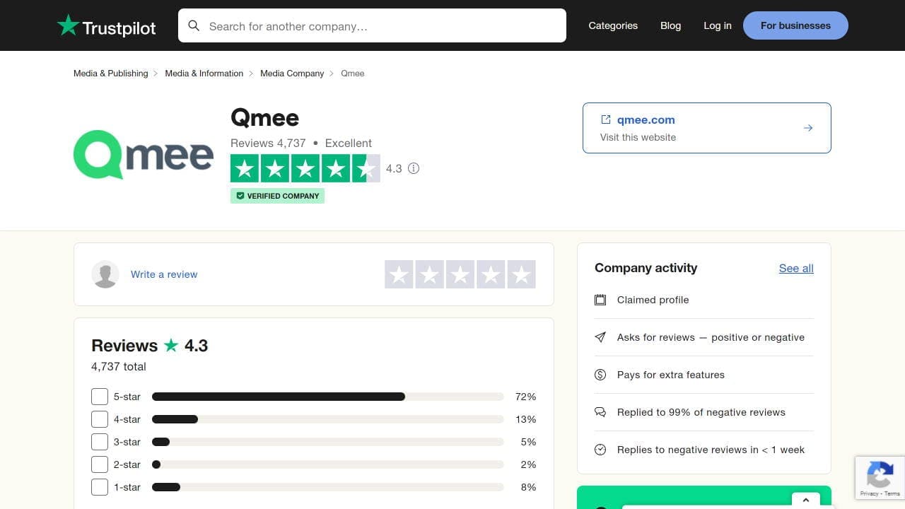Expand the collapsed panel chevron at bottom
Screen dimensions: 905x509
tap(805, 500)
